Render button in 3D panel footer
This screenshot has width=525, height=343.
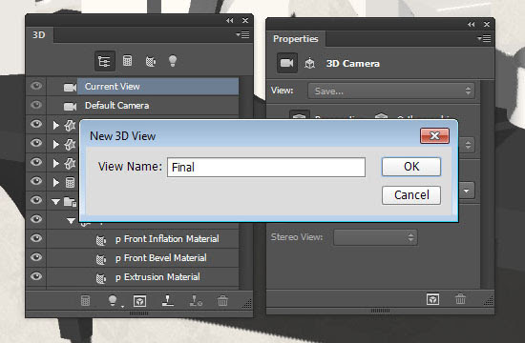139,301
